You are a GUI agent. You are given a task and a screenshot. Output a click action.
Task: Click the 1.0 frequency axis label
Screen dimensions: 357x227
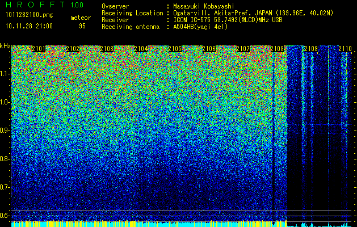coord(5,102)
